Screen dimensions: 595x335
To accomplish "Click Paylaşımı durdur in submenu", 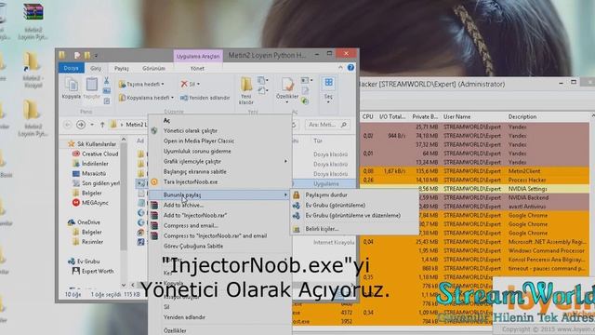I will click(326, 194).
